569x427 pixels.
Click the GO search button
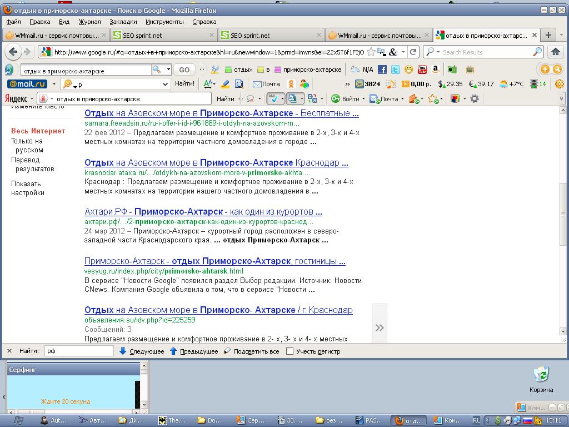click(x=184, y=69)
